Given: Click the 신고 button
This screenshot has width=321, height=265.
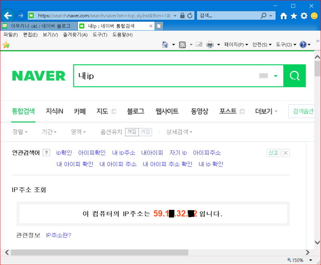Looking at the screenshot, I should click(273, 153).
